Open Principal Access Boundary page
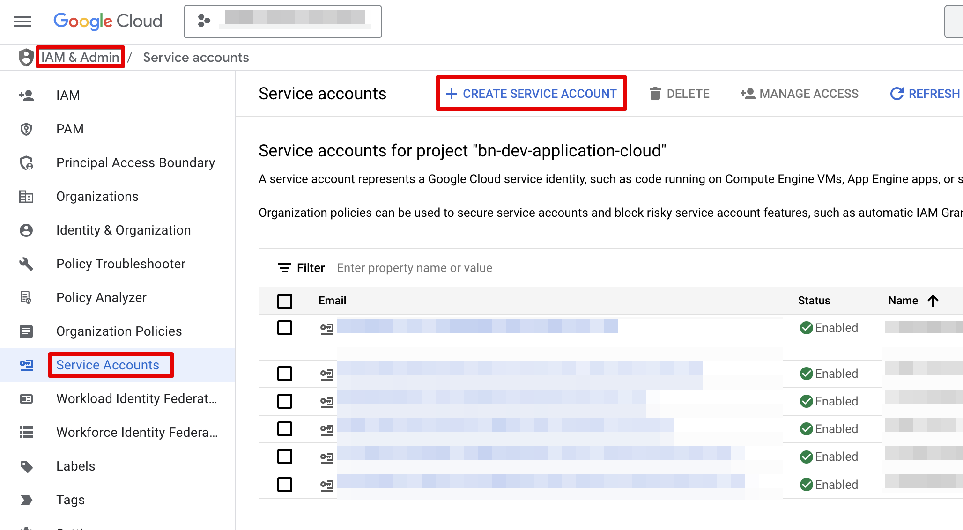 pos(135,162)
